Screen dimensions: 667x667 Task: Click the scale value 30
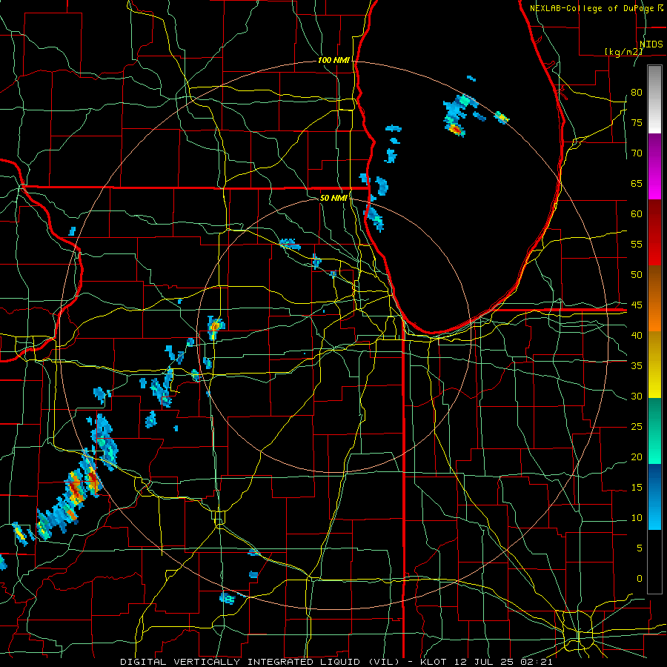[x=637, y=396]
